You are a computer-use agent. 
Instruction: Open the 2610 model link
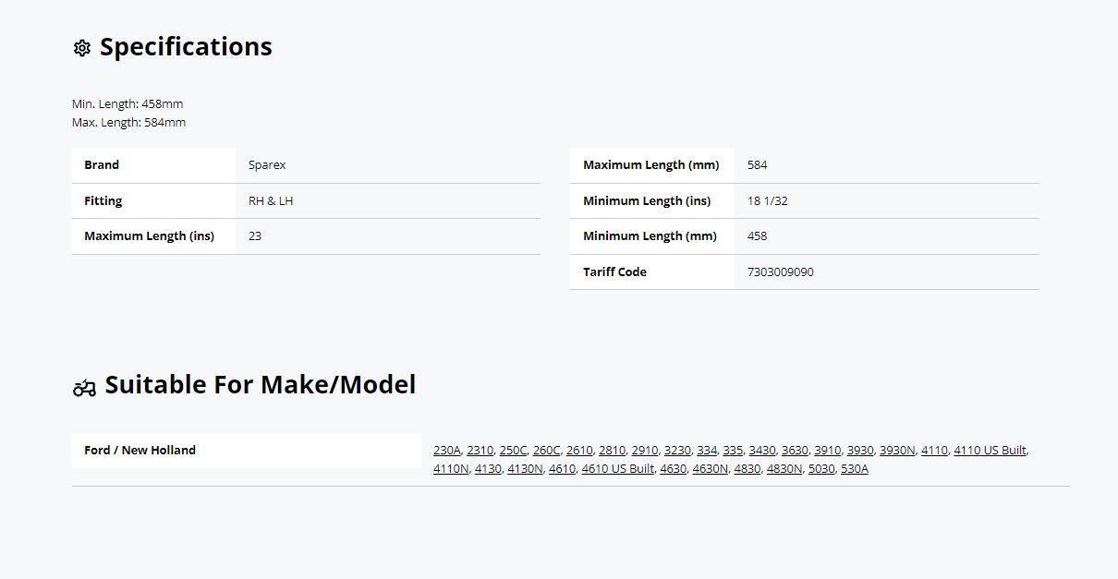click(x=579, y=450)
